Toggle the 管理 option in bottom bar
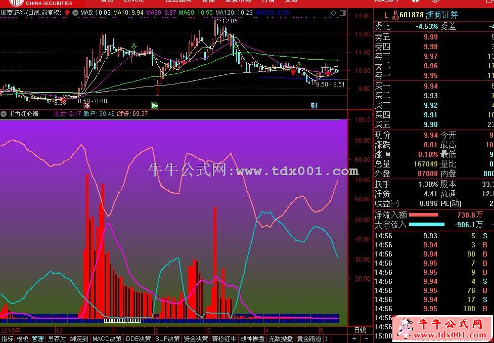 pyautogui.click(x=38, y=339)
